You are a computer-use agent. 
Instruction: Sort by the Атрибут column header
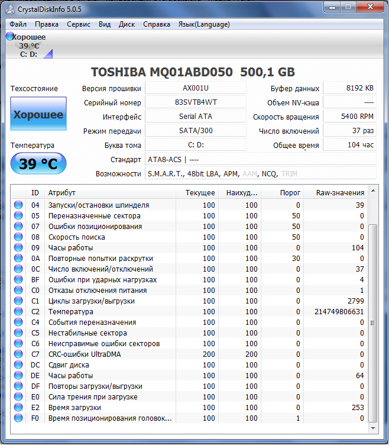[x=110, y=193]
